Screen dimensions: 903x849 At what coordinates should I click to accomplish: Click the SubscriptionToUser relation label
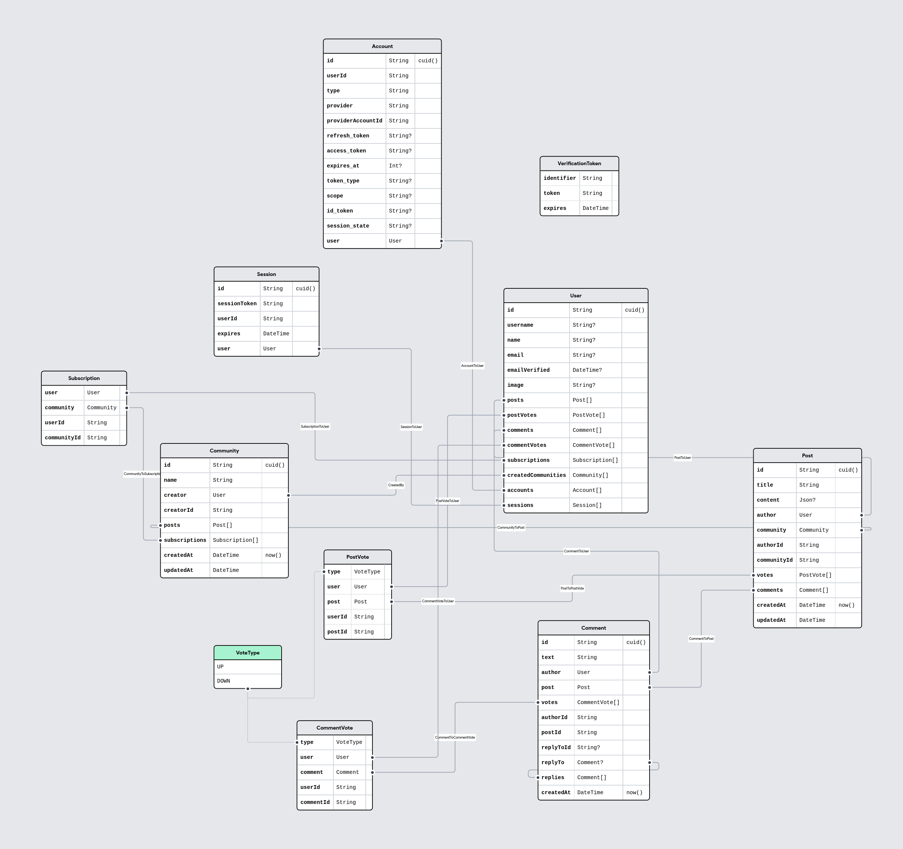315,427
